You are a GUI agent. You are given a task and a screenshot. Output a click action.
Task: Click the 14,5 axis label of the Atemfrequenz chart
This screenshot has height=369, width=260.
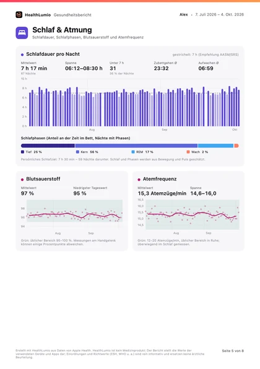coord(141,225)
